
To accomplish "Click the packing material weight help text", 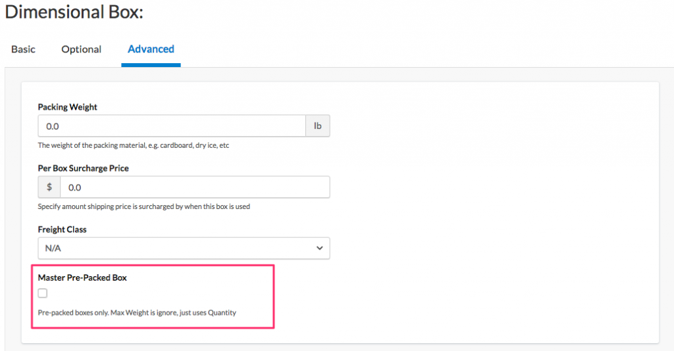I will pos(133,145).
